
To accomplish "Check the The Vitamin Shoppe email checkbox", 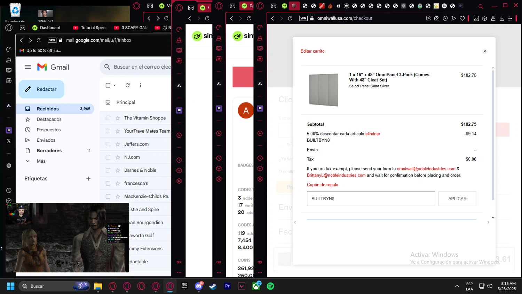I will click(x=108, y=118).
